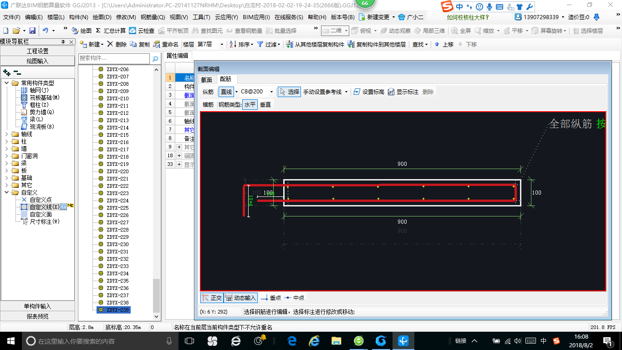Click in 搜索构件 search field

(x=114, y=58)
